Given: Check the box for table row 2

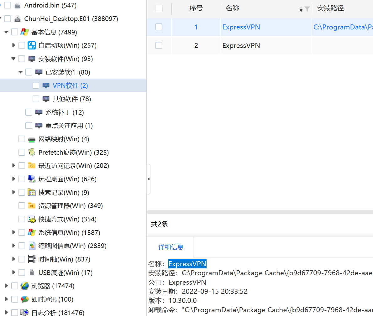Looking at the screenshot, I should click(x=159, y=45).
